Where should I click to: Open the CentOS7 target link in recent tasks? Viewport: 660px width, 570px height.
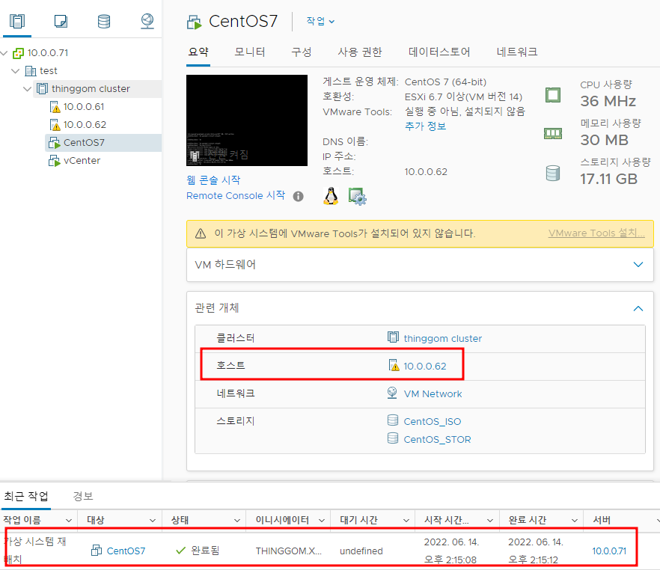pos(126,551)
